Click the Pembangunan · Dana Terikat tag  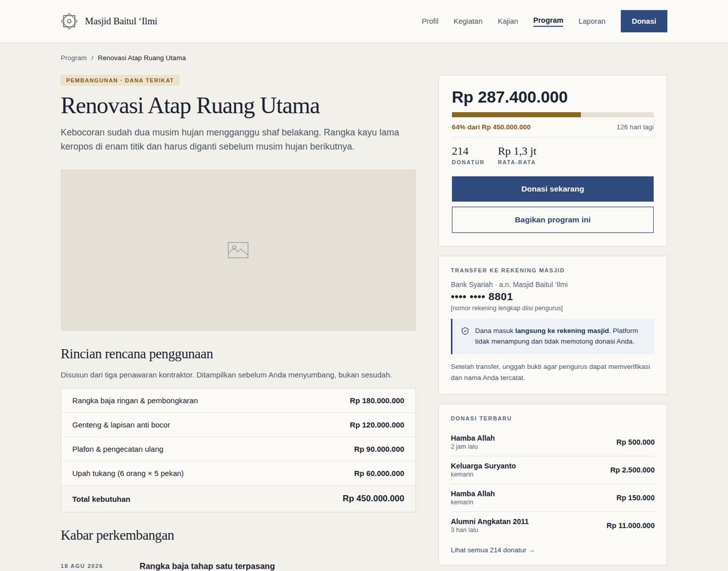[120, 81]
